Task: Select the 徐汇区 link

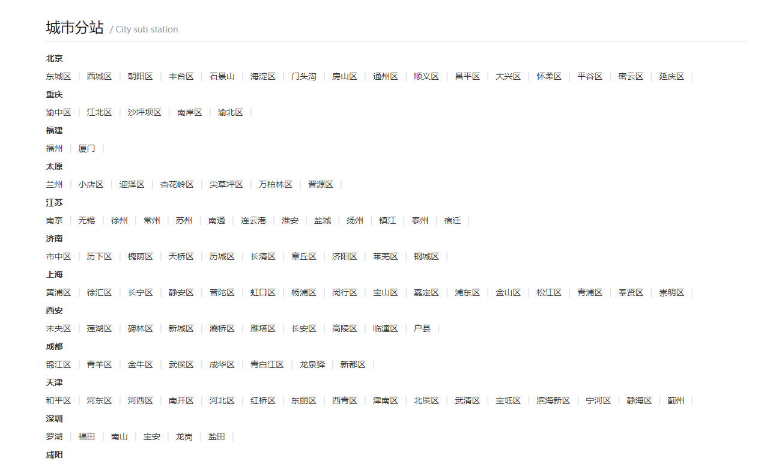Action: point(99,292)
